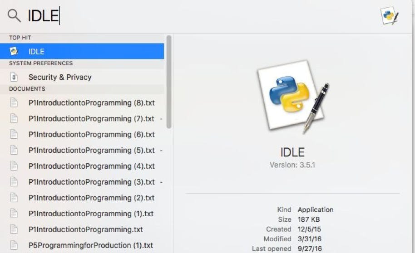Open P1IntroductiontoProgramming.txt result
The height and width of the screenshot is (253, 415).
(82, 229)
